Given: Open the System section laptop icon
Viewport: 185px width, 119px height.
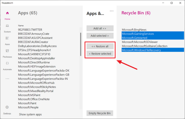Looking at the screenshot, I should click(x=7, y=26).
